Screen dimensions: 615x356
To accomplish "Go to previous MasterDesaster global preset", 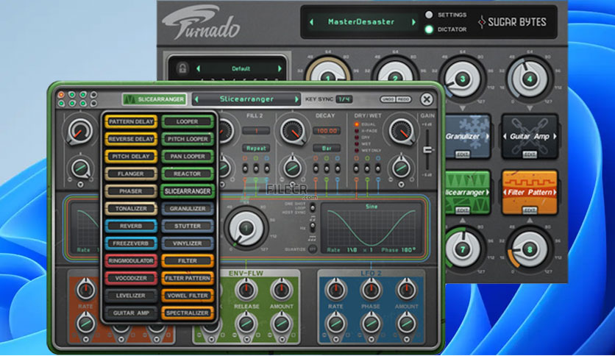I will pyautogui.click(x=312, y=22).
